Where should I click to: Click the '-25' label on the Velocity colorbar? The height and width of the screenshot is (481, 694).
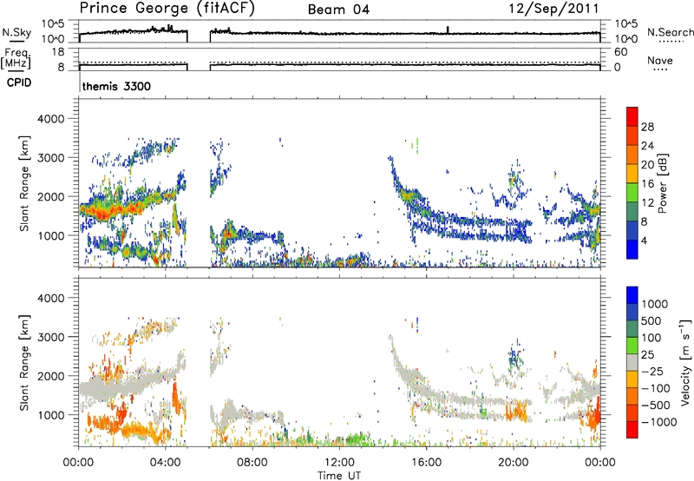(653, 372)
